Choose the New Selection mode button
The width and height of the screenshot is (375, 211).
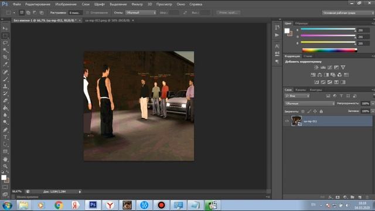pos(22,12)
